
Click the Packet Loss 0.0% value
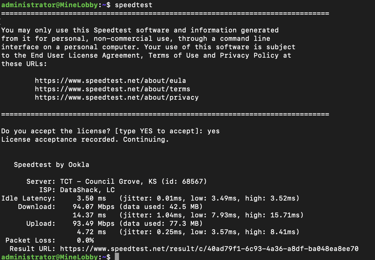pyautogui.click(x=85, y=240)
